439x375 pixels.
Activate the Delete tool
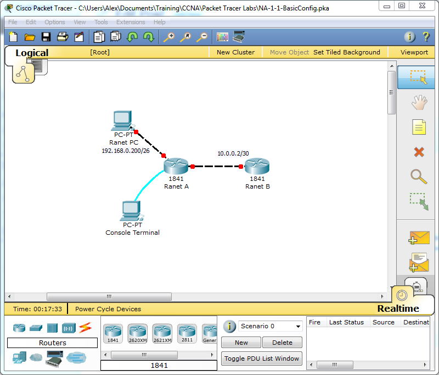(x=419, y=152)
